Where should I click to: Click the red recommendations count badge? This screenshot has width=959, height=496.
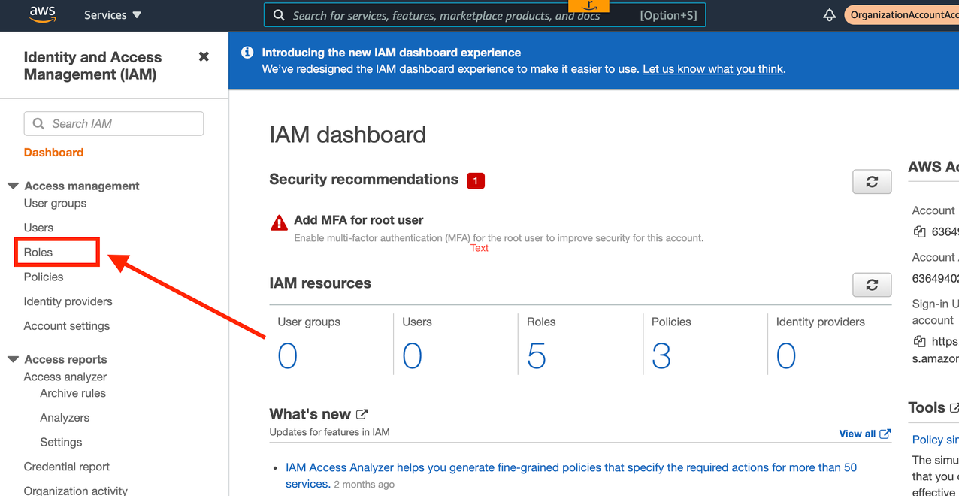475,180
